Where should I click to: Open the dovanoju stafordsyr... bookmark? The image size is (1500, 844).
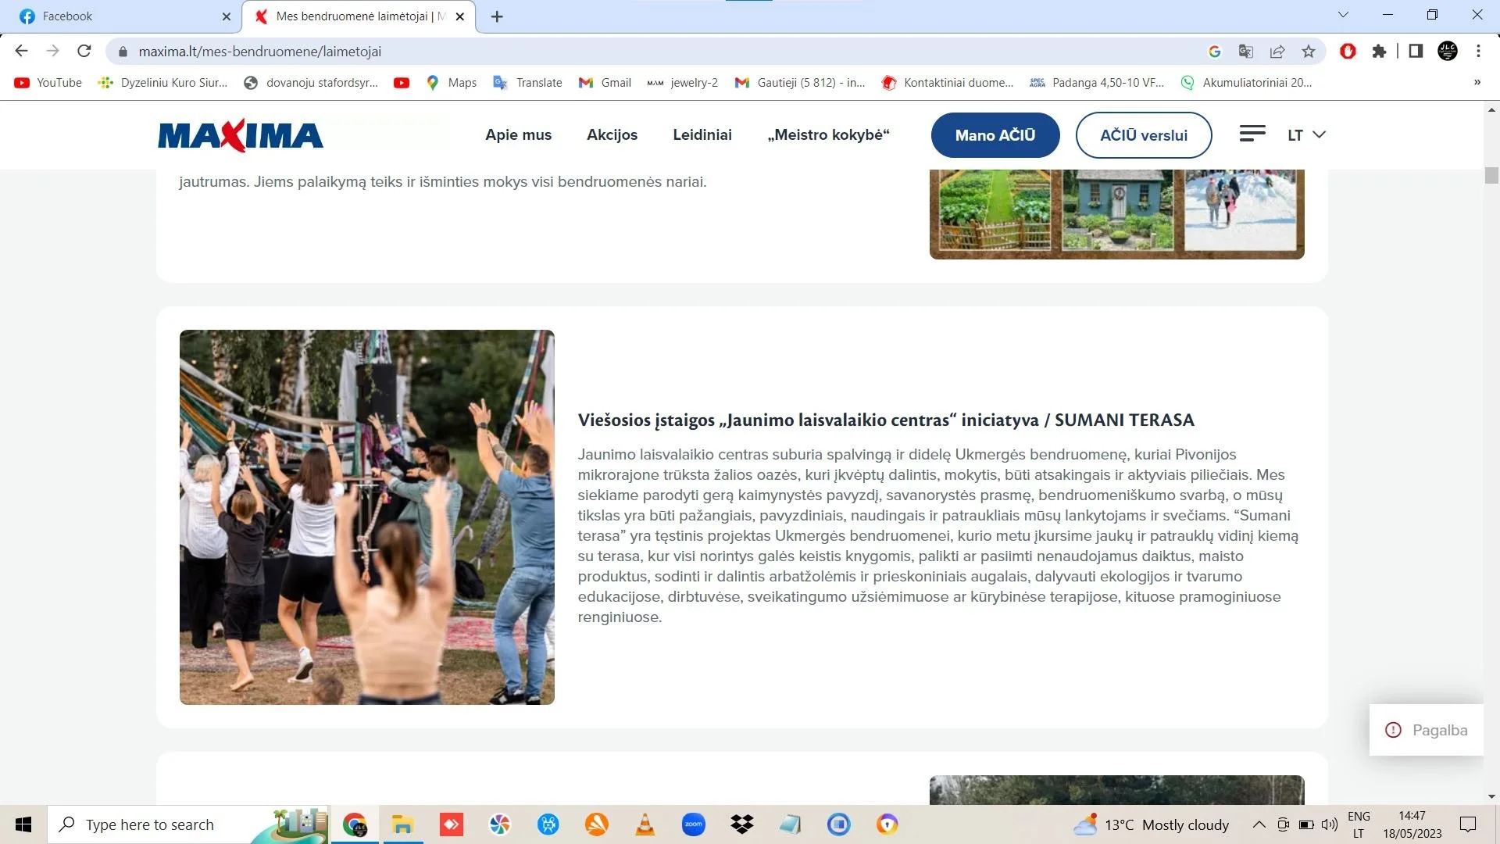(311, 82)
